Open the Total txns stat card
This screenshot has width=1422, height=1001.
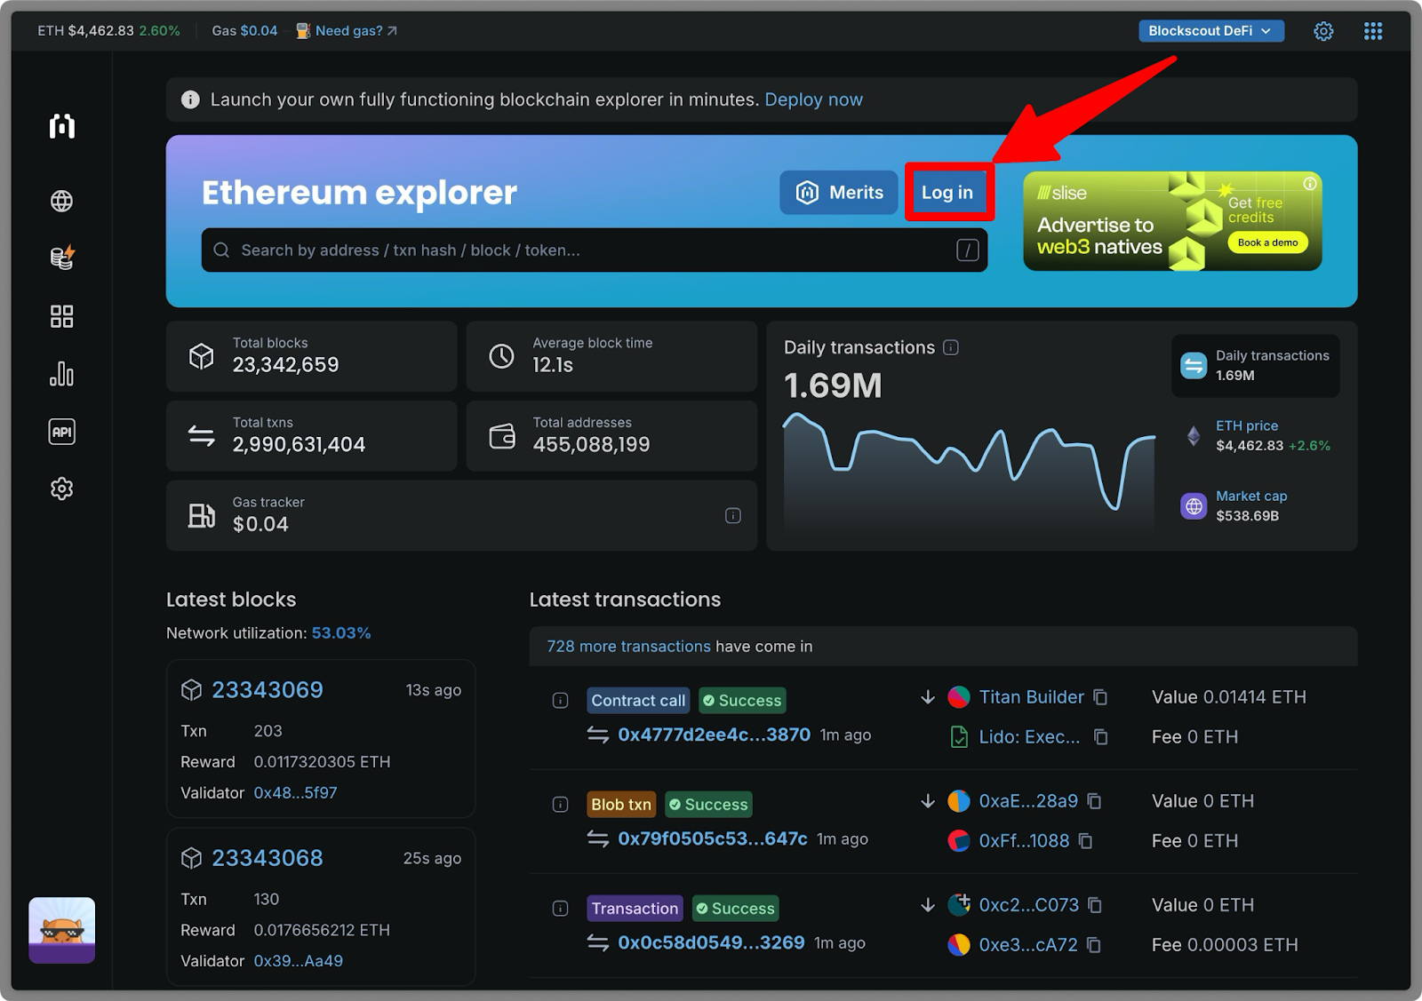click(311, 436)
